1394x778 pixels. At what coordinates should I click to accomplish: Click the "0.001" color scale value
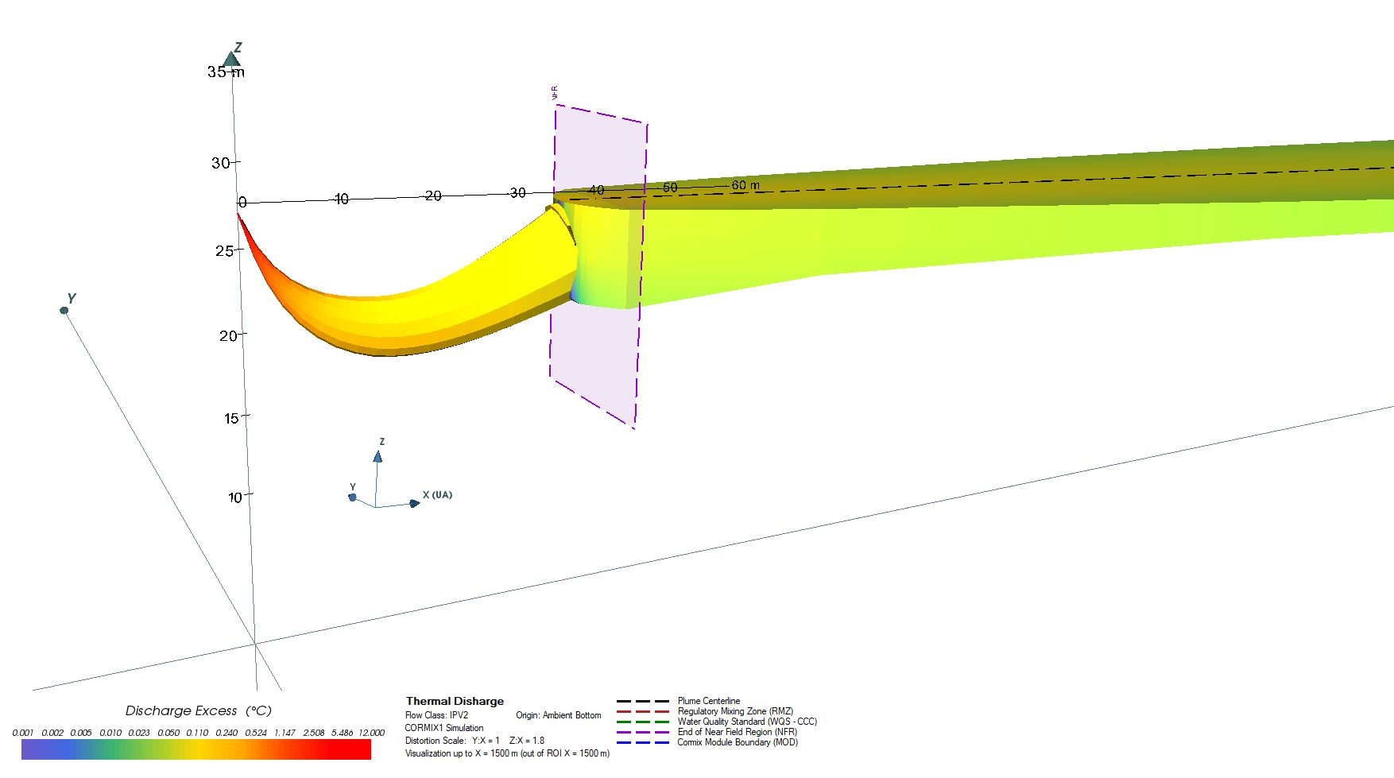point(23,733)
